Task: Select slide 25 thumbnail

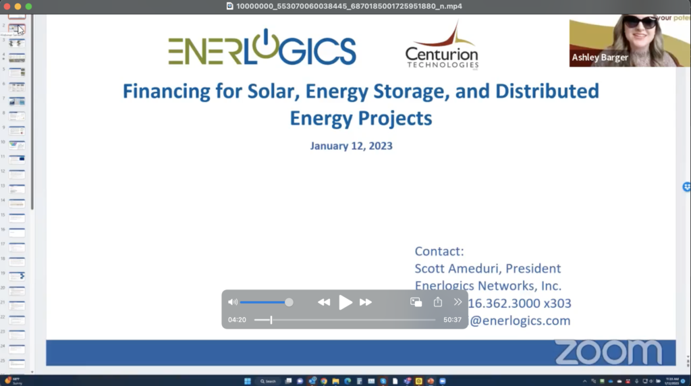Action: tap(17, 363)
